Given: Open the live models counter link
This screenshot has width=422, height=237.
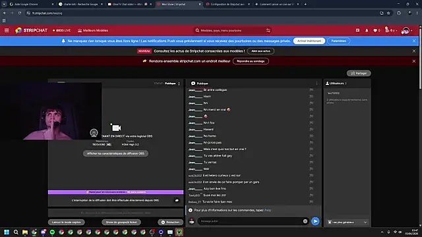Looking at the screenshot, I should (x=61, y=30).
